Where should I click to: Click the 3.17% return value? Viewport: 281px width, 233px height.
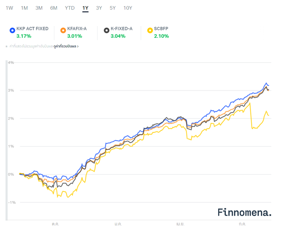pos(24,36)
